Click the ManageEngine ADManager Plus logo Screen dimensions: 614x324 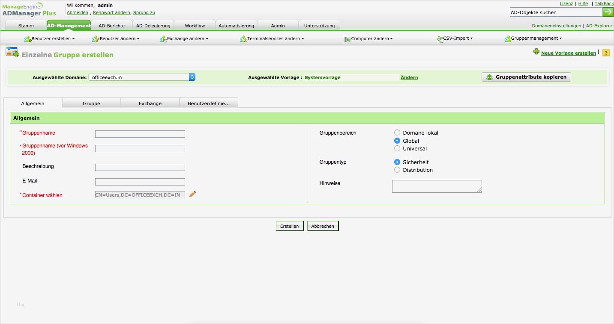pos(29,10)
